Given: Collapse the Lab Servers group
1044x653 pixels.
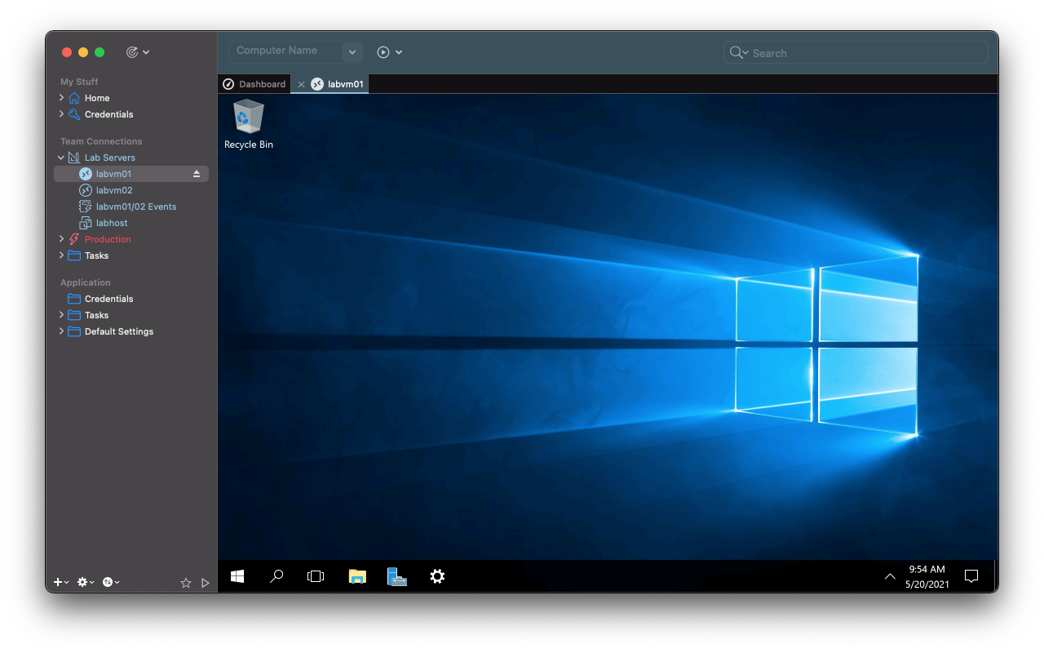Looking at the screenshot, I should coord(61,158).
